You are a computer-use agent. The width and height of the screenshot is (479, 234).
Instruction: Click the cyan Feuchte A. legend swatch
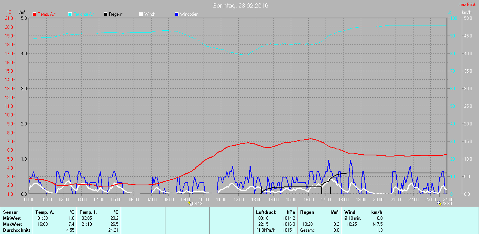(70, 14)
